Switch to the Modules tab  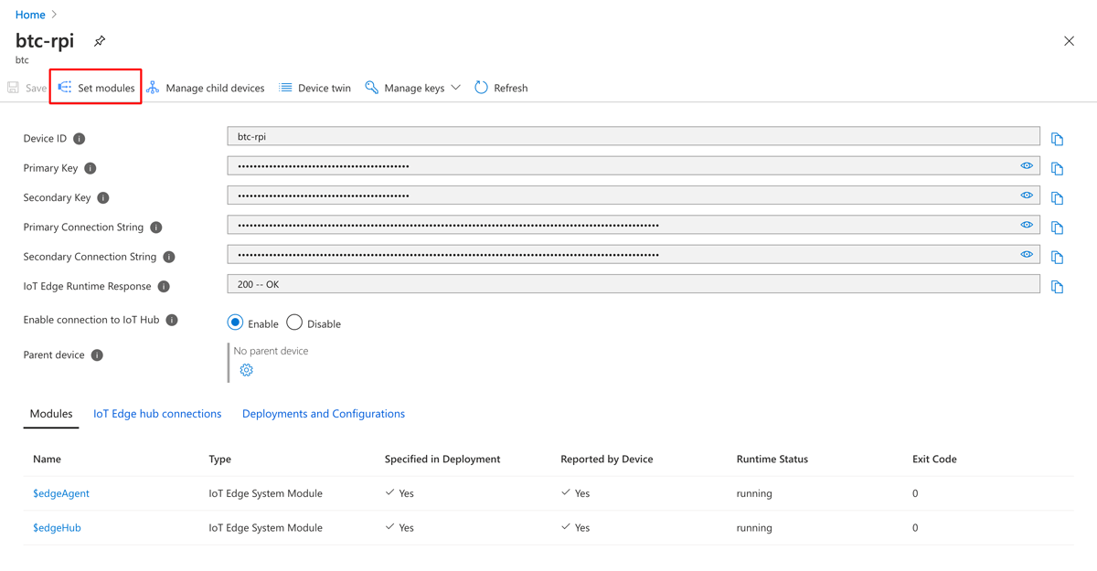[51, 414]
